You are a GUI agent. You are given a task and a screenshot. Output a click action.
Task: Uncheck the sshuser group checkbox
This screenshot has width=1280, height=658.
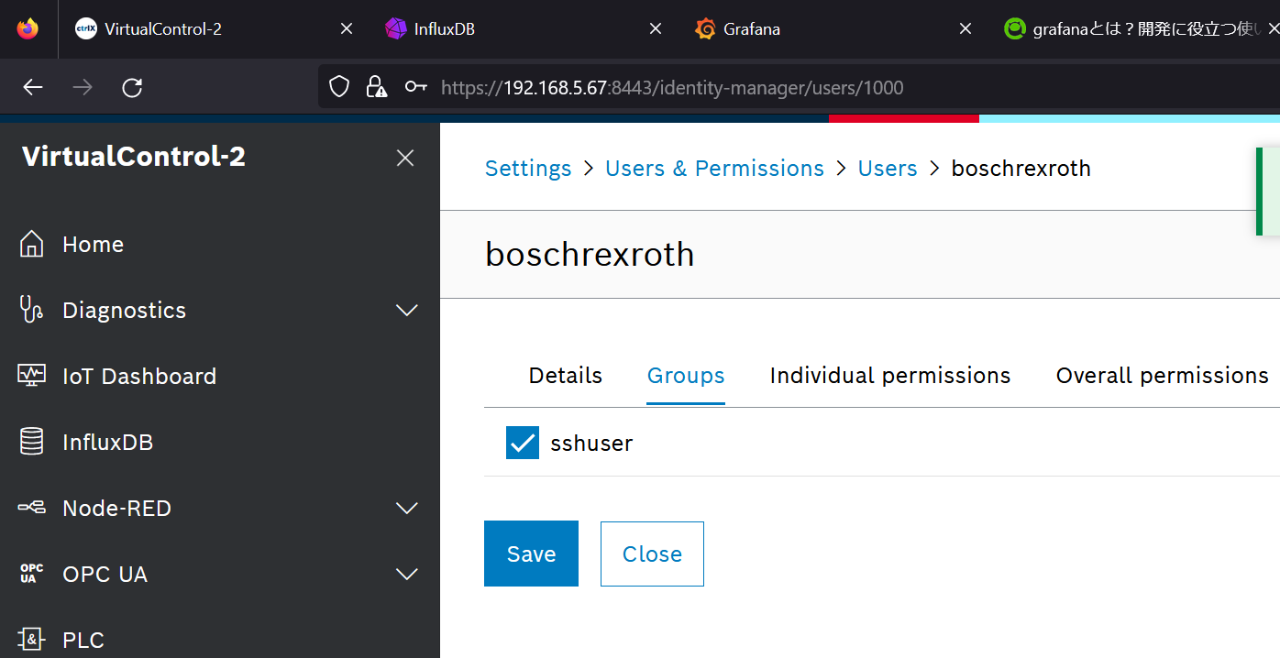[x=523, y=444]
